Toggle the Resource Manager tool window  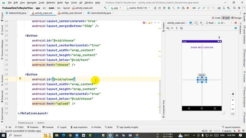pyautogui.click(x=2, y=49)
